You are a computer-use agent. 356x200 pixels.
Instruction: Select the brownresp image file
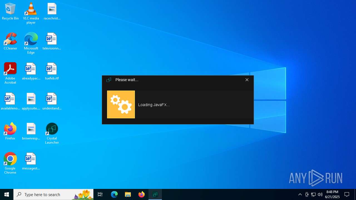click(x=31, y=131)
